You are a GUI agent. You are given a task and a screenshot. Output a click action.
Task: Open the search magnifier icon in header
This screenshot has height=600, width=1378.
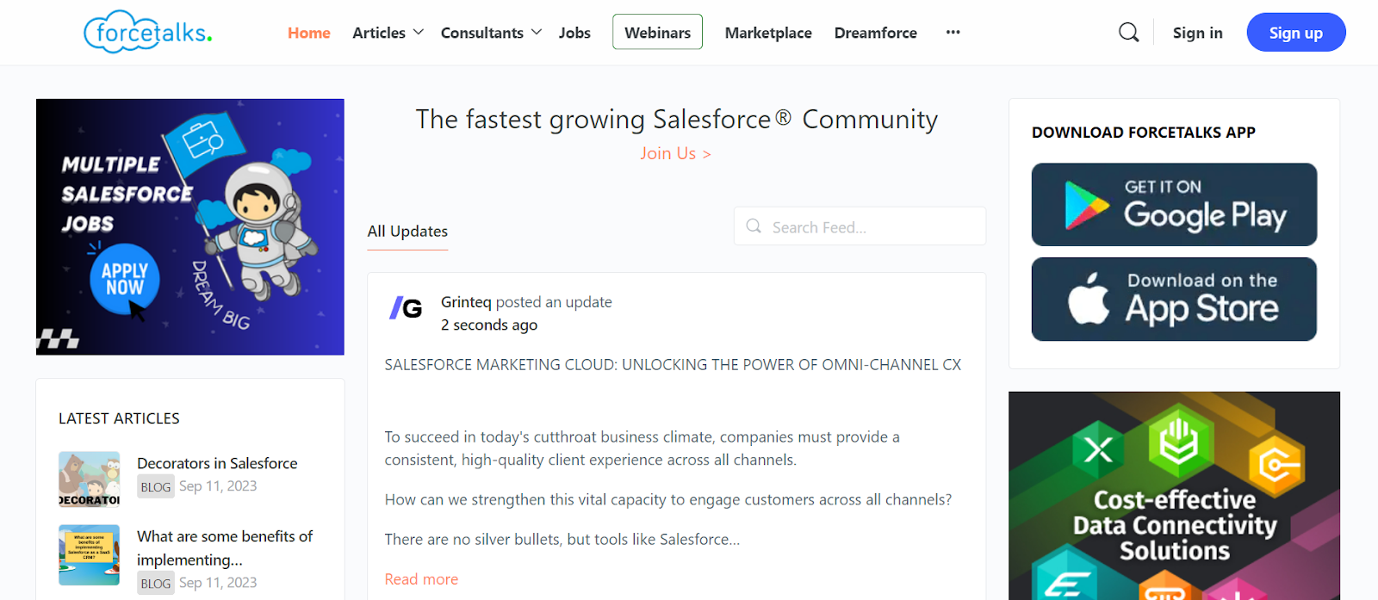point(1128,33)
